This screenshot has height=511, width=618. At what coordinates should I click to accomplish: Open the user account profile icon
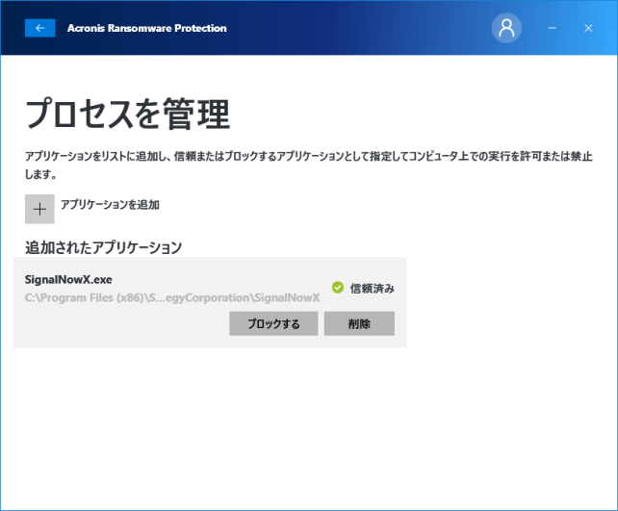pos(506,28)
